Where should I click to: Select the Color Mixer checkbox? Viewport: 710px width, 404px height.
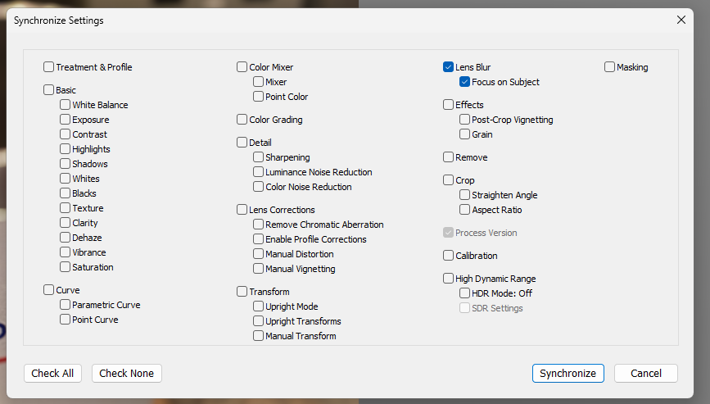242,67
